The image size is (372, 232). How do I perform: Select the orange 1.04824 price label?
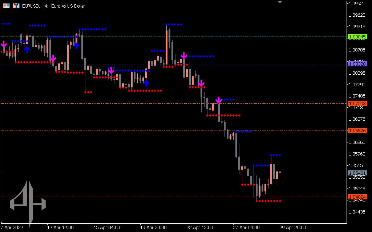coord(357,197)
